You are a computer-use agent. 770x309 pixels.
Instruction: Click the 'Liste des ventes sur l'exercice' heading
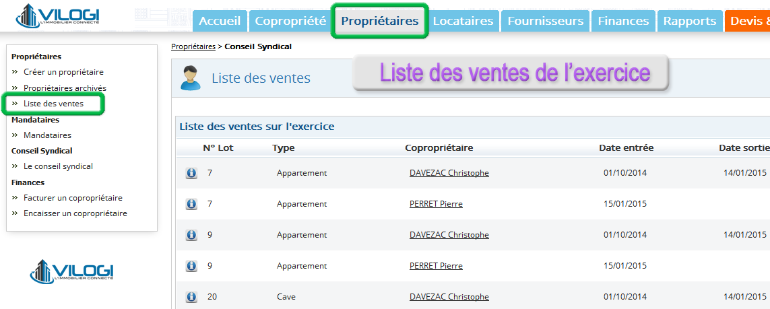coord(257,127)
